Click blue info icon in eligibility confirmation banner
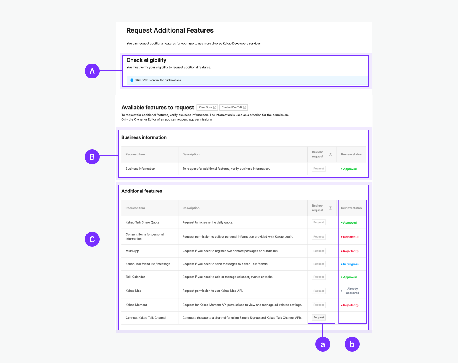This screenshot has height=363, width=458. pyautogui.click(x=132, y=80)
